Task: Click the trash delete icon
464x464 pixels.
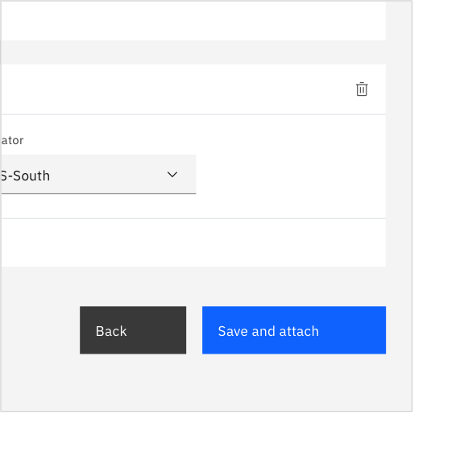Action: tap(362, 89)
